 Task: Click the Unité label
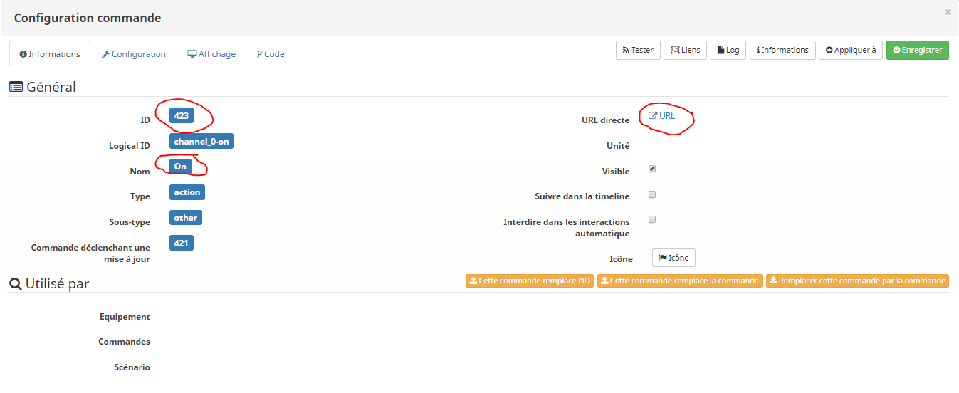point(617,146)
